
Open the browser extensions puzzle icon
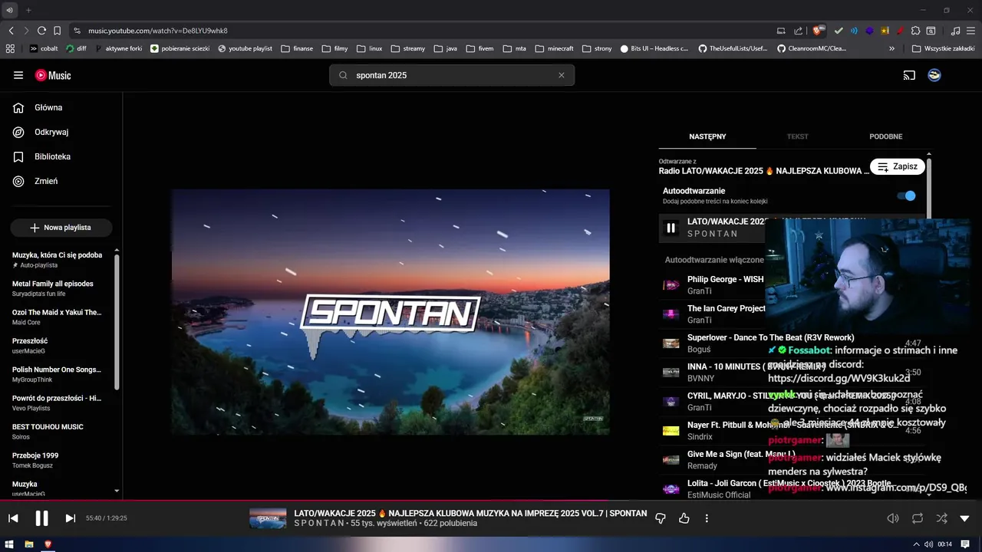[914, 31]
